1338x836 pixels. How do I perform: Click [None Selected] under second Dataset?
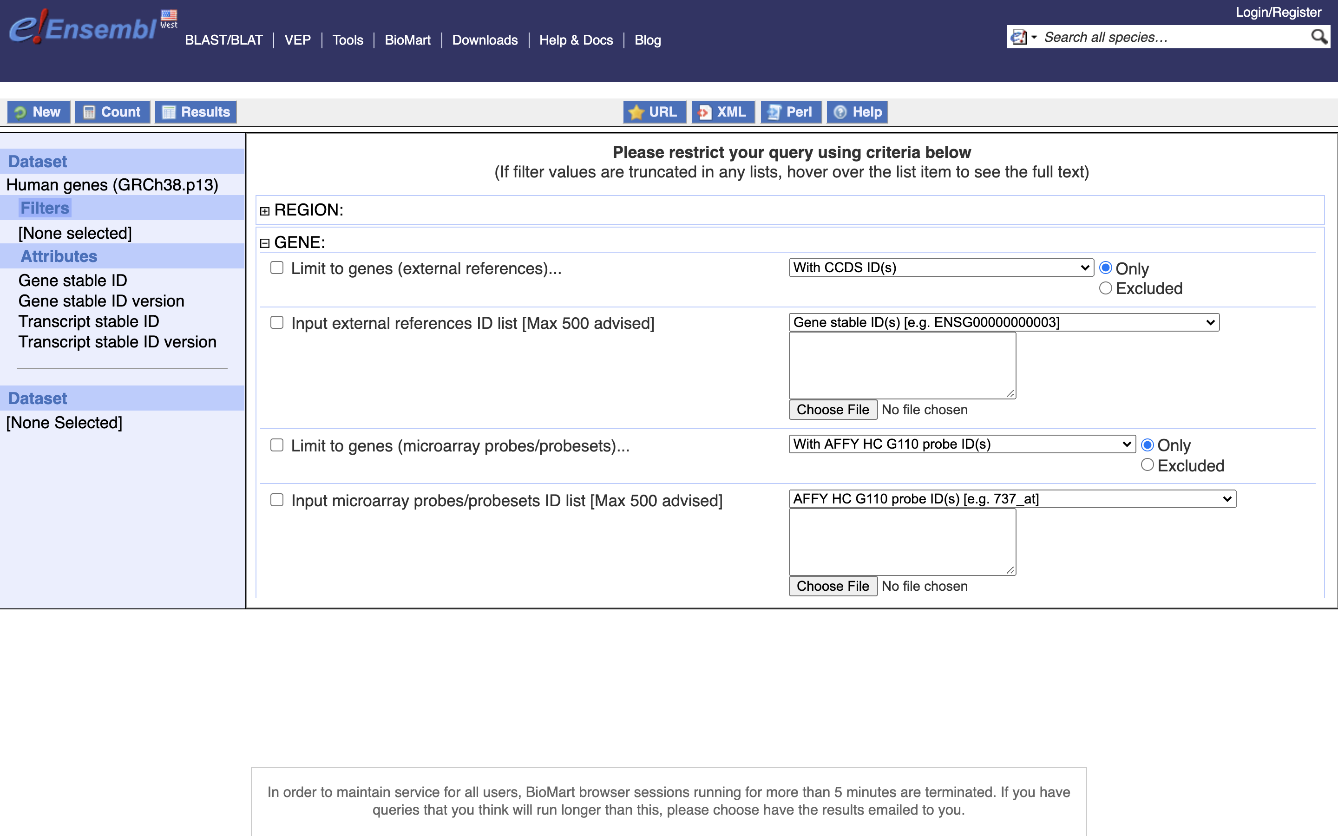(x=64, y=423)
